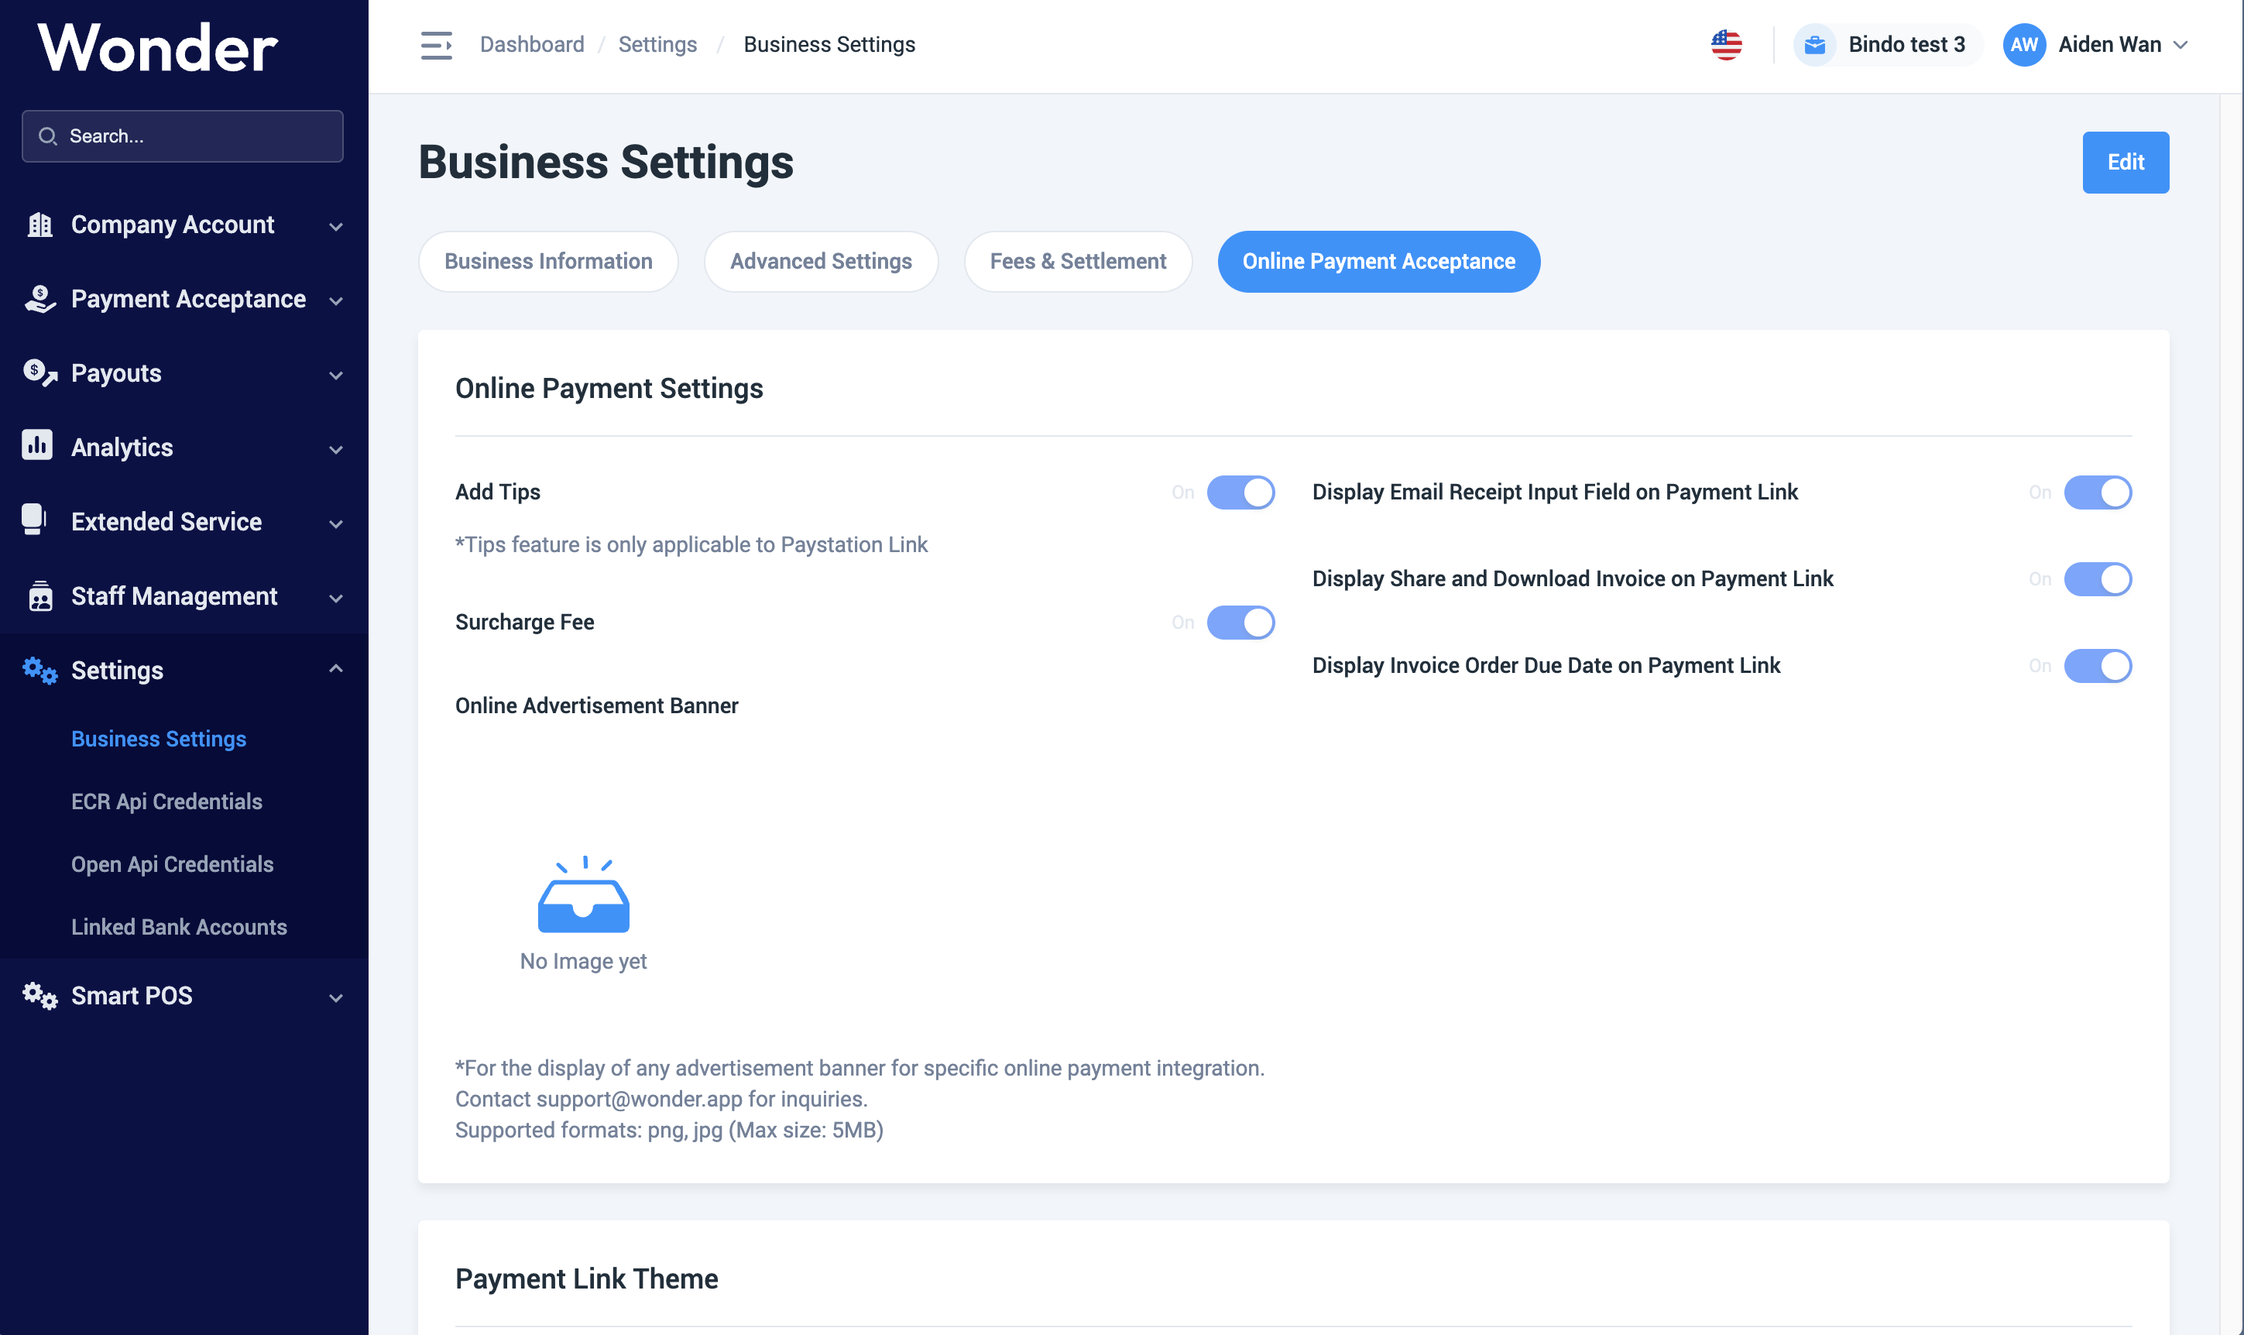Toggle the Surcharge Fee switch
This screenshot has height=1335, width=2244.
point(1240,623)
